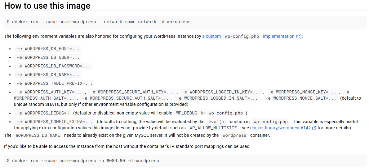Select '-e WORDPRESS_NONCE_KEY=...' code snippet
The width and height of the screenshot is (369, 168).
point(302,92)
